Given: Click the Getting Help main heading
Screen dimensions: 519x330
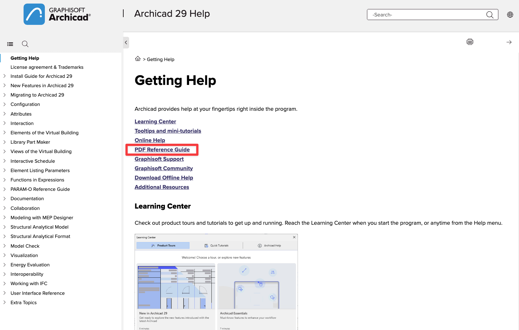Looking at the screenshot, I should pos(175,80).
